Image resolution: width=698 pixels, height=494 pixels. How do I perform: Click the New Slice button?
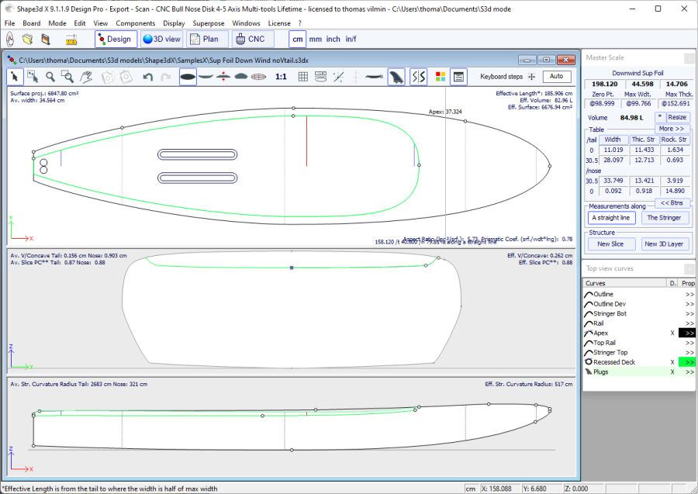(x=610, y=244)
